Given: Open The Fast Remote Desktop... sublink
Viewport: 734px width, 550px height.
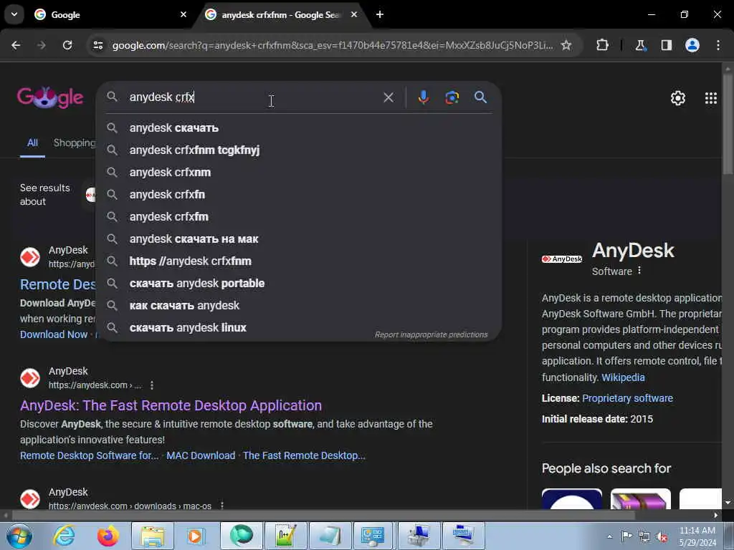Looking at the screenshot, I should tap(304, 455).
